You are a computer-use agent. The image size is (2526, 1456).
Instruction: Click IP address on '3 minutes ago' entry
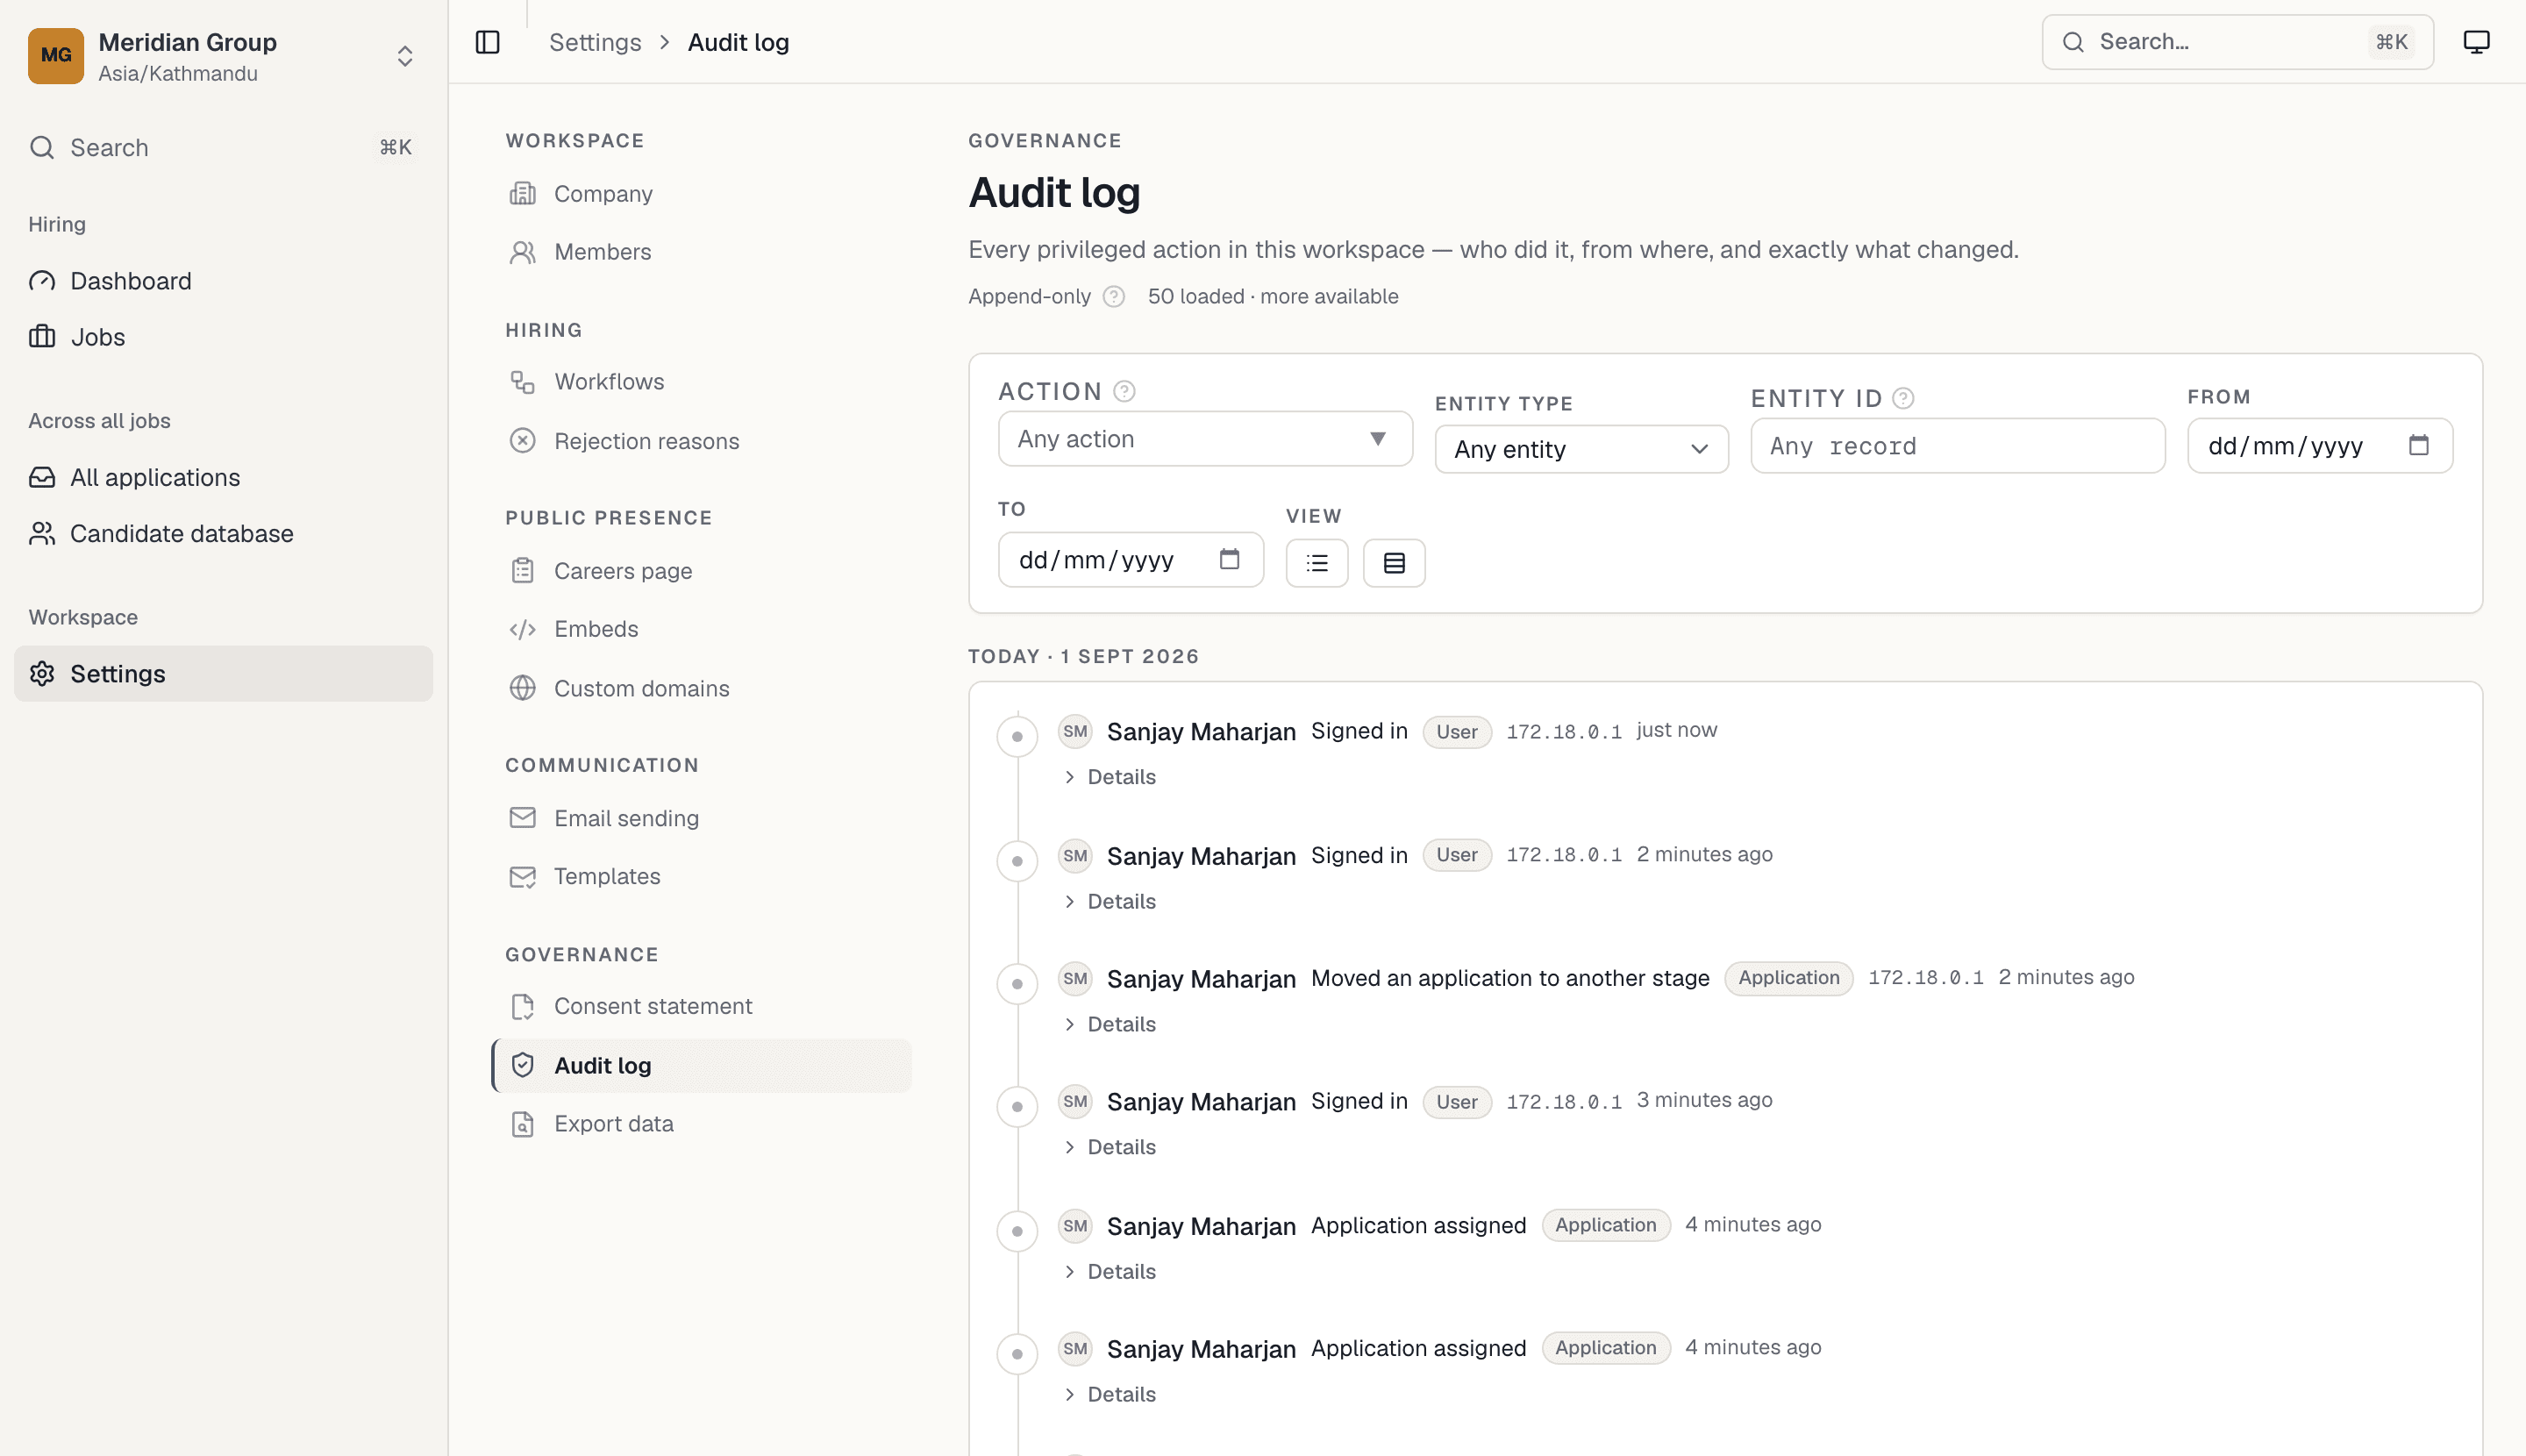pos(1563,1102)
